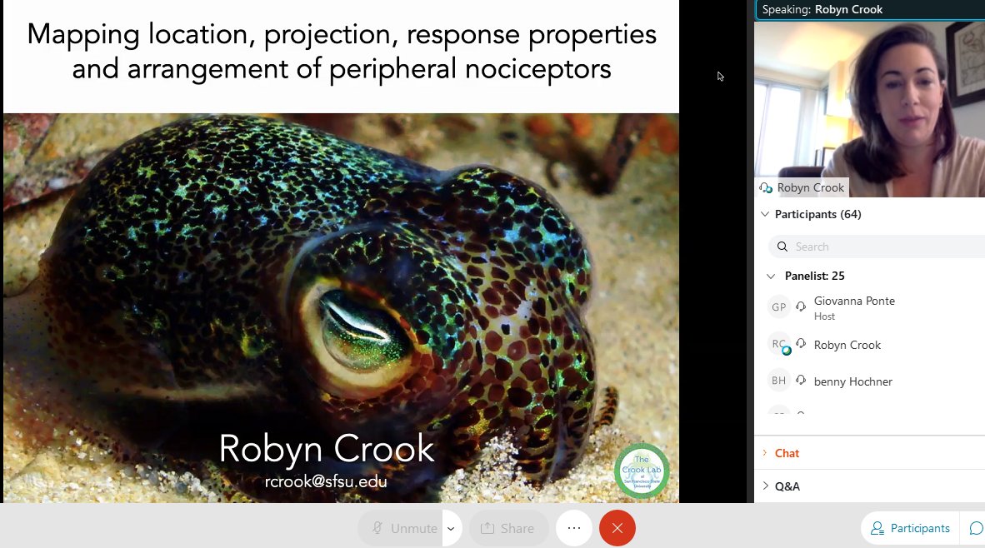Open the audio options dropdown arrow beside Unmute

(451, 529)
